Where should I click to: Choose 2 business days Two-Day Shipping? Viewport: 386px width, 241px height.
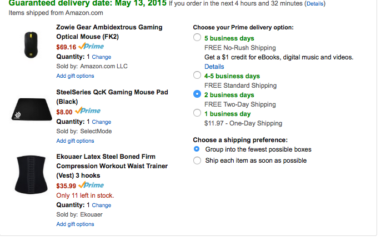point(197,94)
